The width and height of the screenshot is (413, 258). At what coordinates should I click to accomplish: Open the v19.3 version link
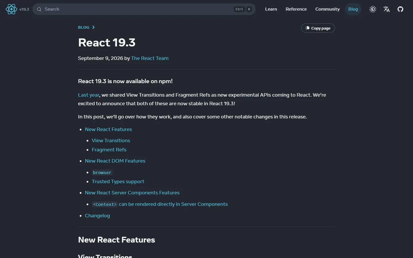(24, 9)
